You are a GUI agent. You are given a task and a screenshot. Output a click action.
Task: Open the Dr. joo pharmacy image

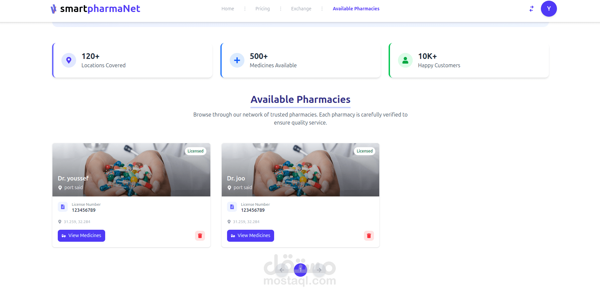click(301, 170)
